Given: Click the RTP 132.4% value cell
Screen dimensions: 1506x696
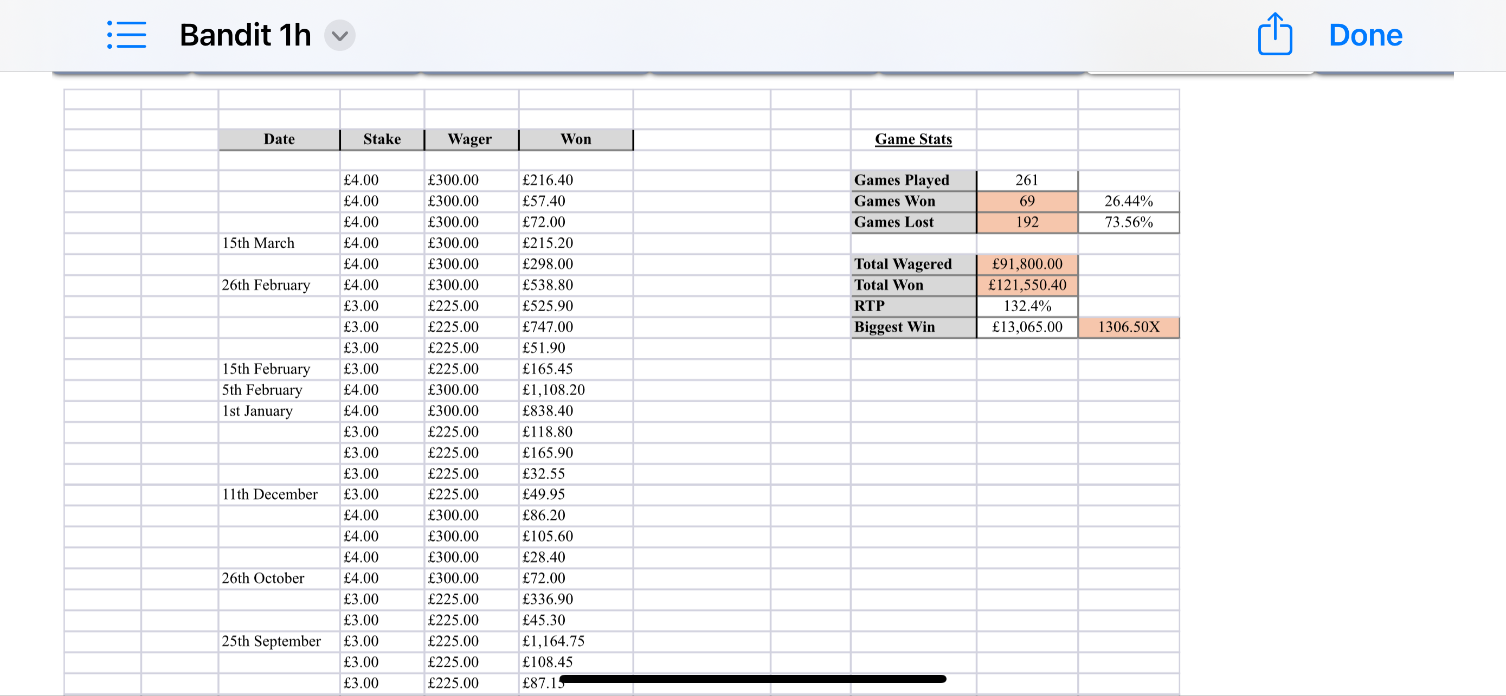Looking at the screenshot, I should 1027,306.
